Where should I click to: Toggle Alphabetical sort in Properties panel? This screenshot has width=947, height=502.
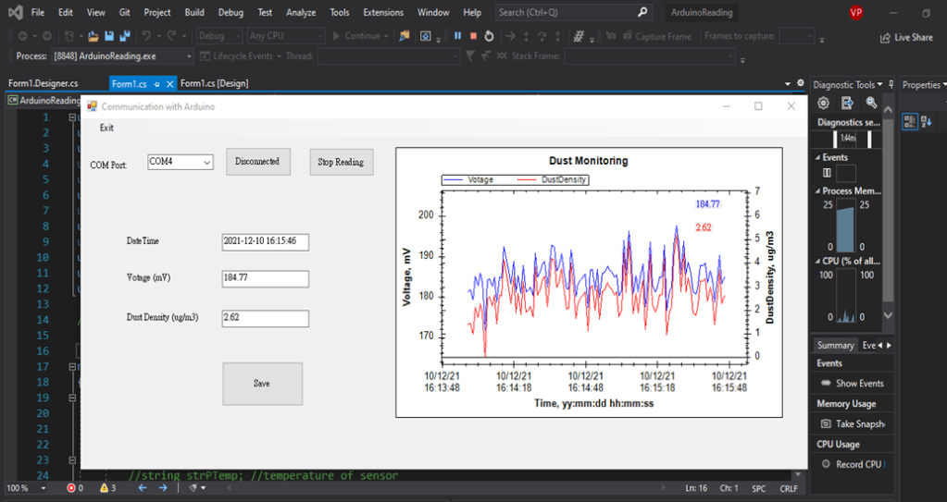(926, 121)
